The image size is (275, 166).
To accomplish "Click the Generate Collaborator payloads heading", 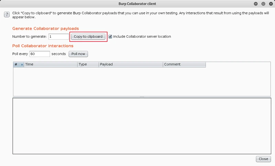I will (x=46, y=28).
